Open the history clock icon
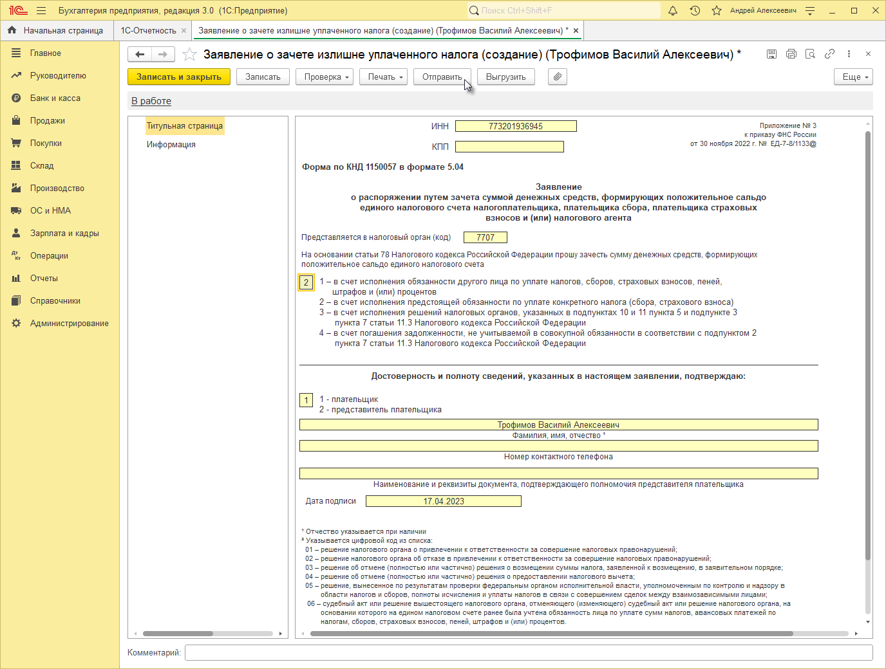886x669 pixels. (695, 10)
